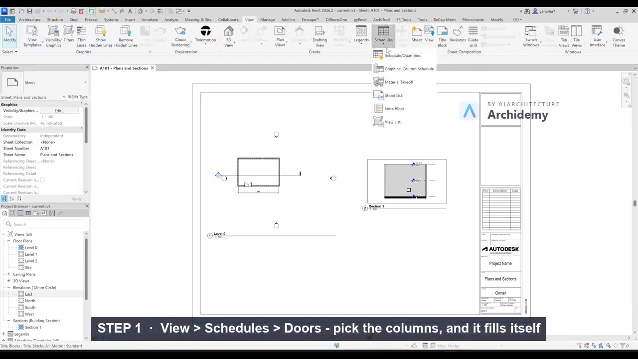The image size is (638, 359).
Task: Create a new Sheet from the ribbon
Action: (x=417, y=34)
